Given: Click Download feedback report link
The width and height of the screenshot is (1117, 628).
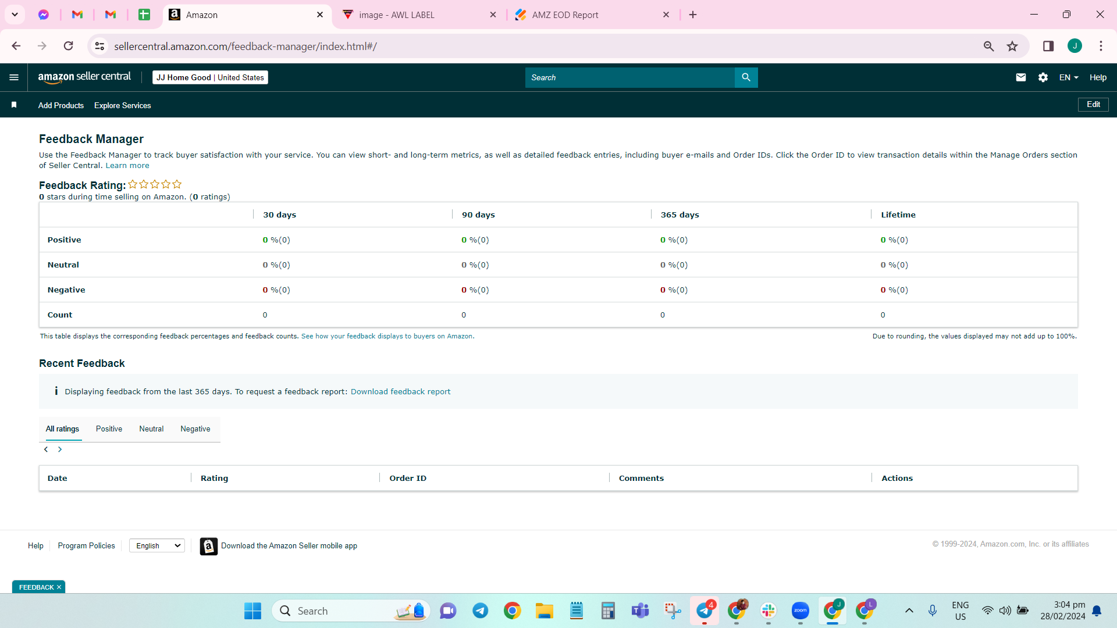Looking at the screenshot, I should [x=400, y=392].
